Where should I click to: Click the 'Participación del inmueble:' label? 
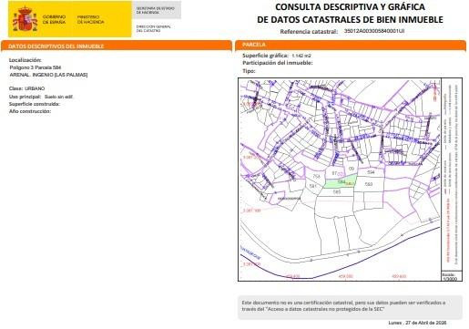[278, 63]
